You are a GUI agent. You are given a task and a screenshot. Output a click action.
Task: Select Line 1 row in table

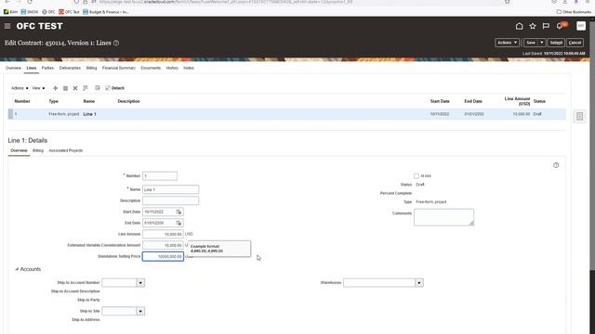286,114
